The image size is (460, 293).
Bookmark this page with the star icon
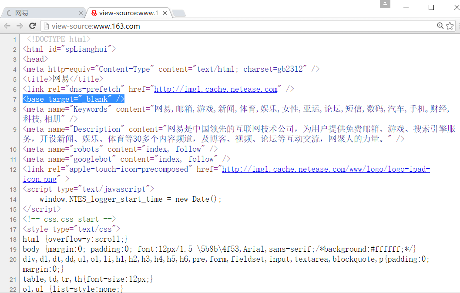pos(450,26)
